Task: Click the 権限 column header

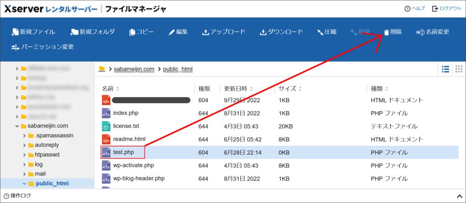Action: [204, 89]
